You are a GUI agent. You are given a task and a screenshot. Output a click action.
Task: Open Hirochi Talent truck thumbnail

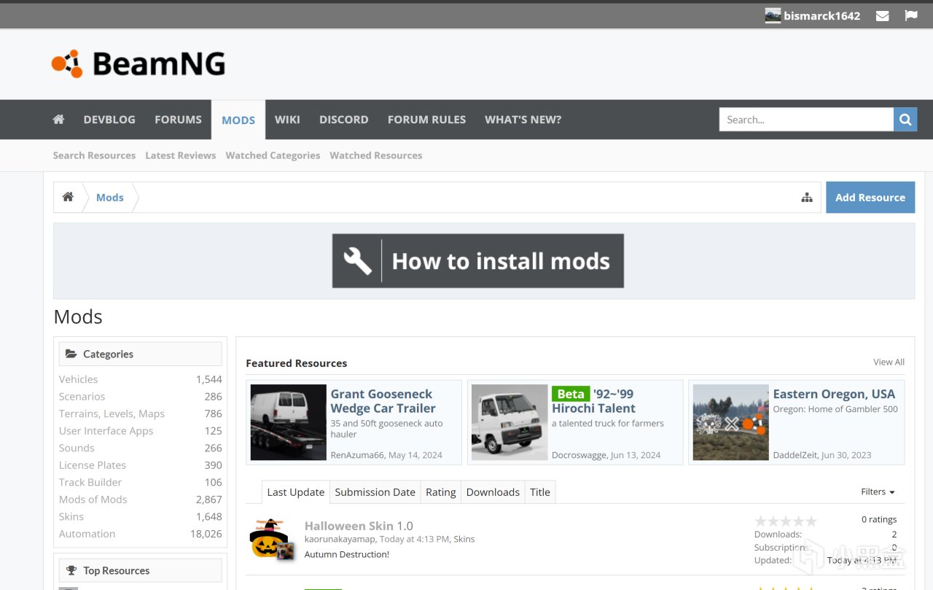510,422
